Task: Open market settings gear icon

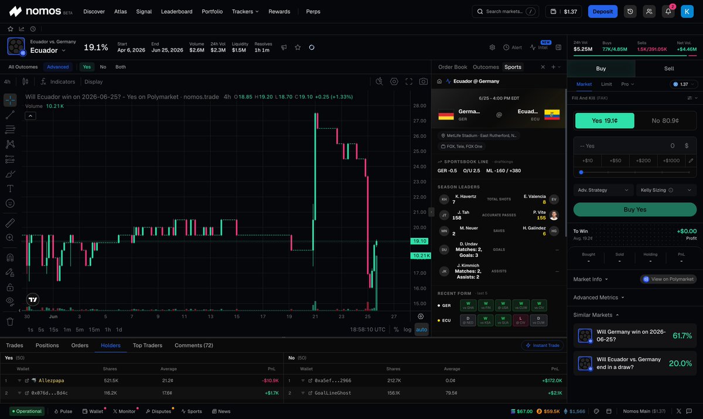Action: pos(492,47)
